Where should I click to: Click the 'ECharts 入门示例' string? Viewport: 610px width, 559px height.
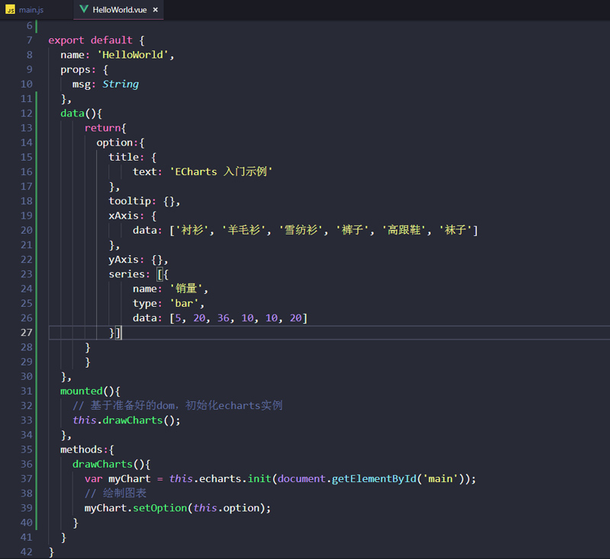pyautogui.click(x=221, y=171)
